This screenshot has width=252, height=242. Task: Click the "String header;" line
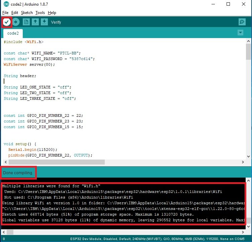tap(20, 76)
